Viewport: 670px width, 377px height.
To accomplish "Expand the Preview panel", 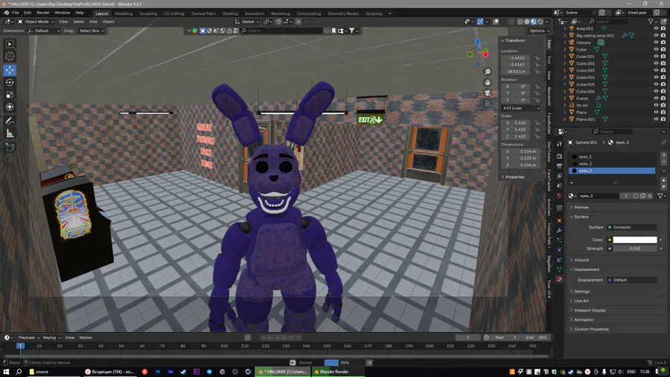I will (x=581, y=207).
